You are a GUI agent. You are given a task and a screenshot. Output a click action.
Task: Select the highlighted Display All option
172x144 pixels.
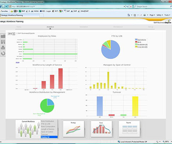click(49, 137)
